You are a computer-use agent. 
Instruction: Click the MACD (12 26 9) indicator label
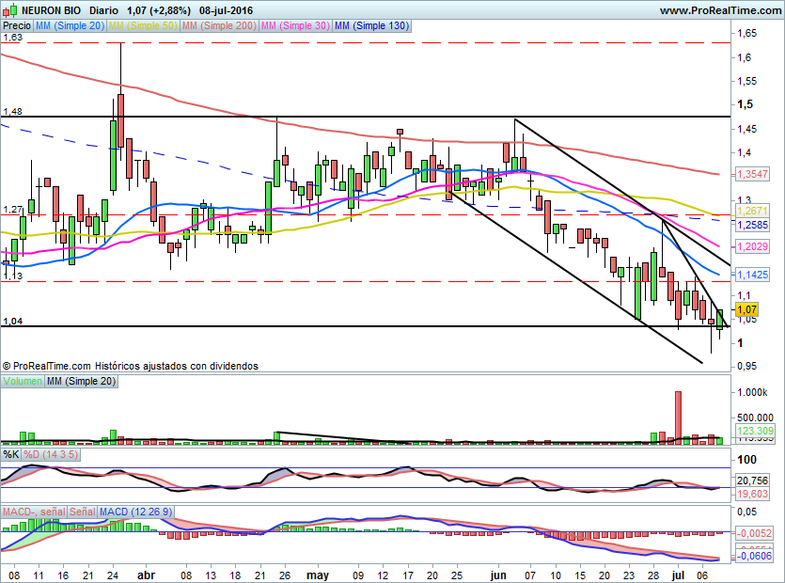[x=136, y=511]
